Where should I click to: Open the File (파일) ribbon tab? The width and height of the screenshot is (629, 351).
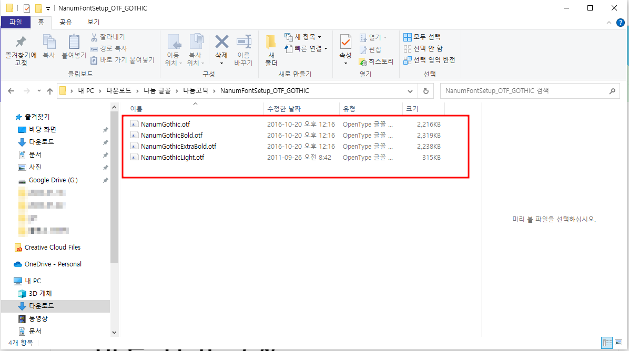[16, 22]
